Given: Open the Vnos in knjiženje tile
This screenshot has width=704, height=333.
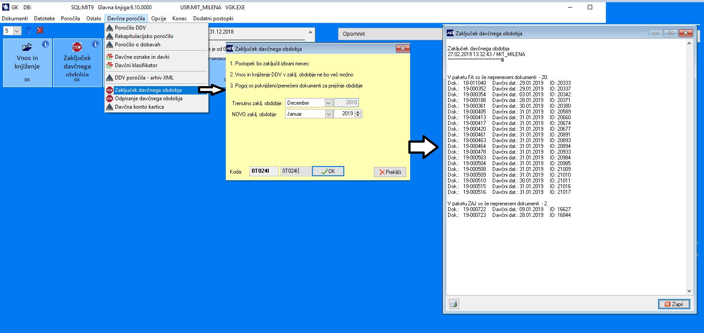Looking at the screenshot, I should 27,63.
